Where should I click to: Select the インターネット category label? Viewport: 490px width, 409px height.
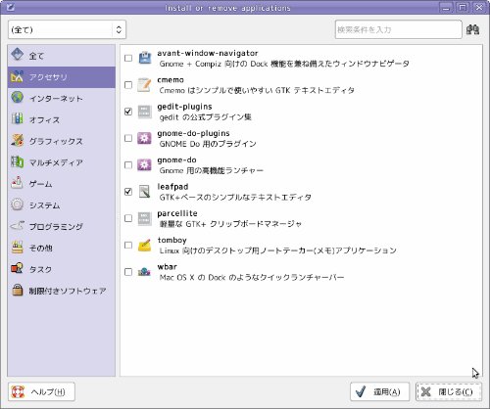[56, 98]
